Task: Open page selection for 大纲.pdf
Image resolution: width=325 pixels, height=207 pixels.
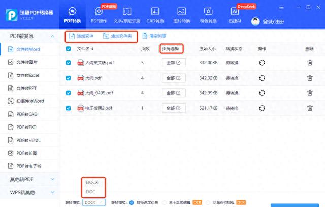Action: point(174,78)
